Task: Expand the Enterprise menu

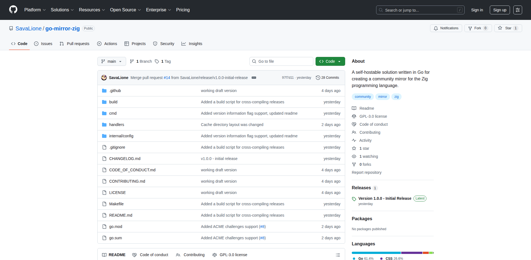Action: (158, 10)
